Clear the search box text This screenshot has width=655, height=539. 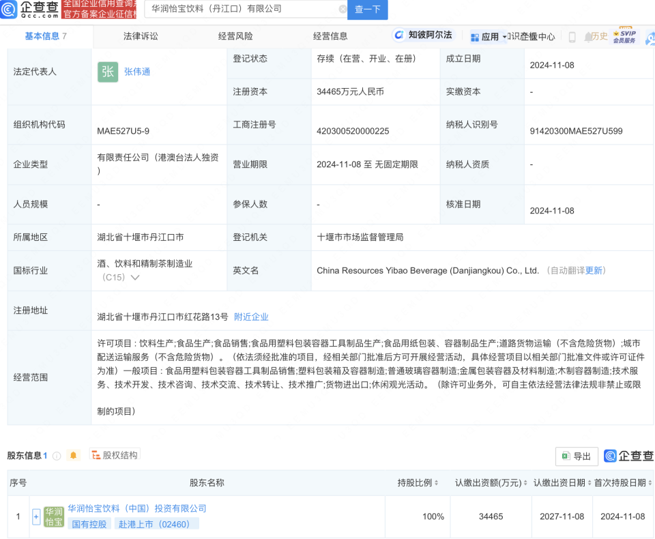pos(343,9)
